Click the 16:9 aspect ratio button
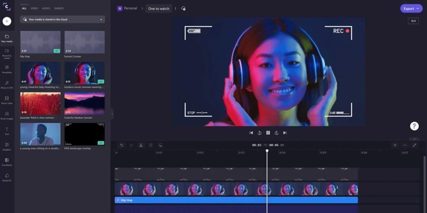Viewport: 427px width, 213px height. [413, 21]
